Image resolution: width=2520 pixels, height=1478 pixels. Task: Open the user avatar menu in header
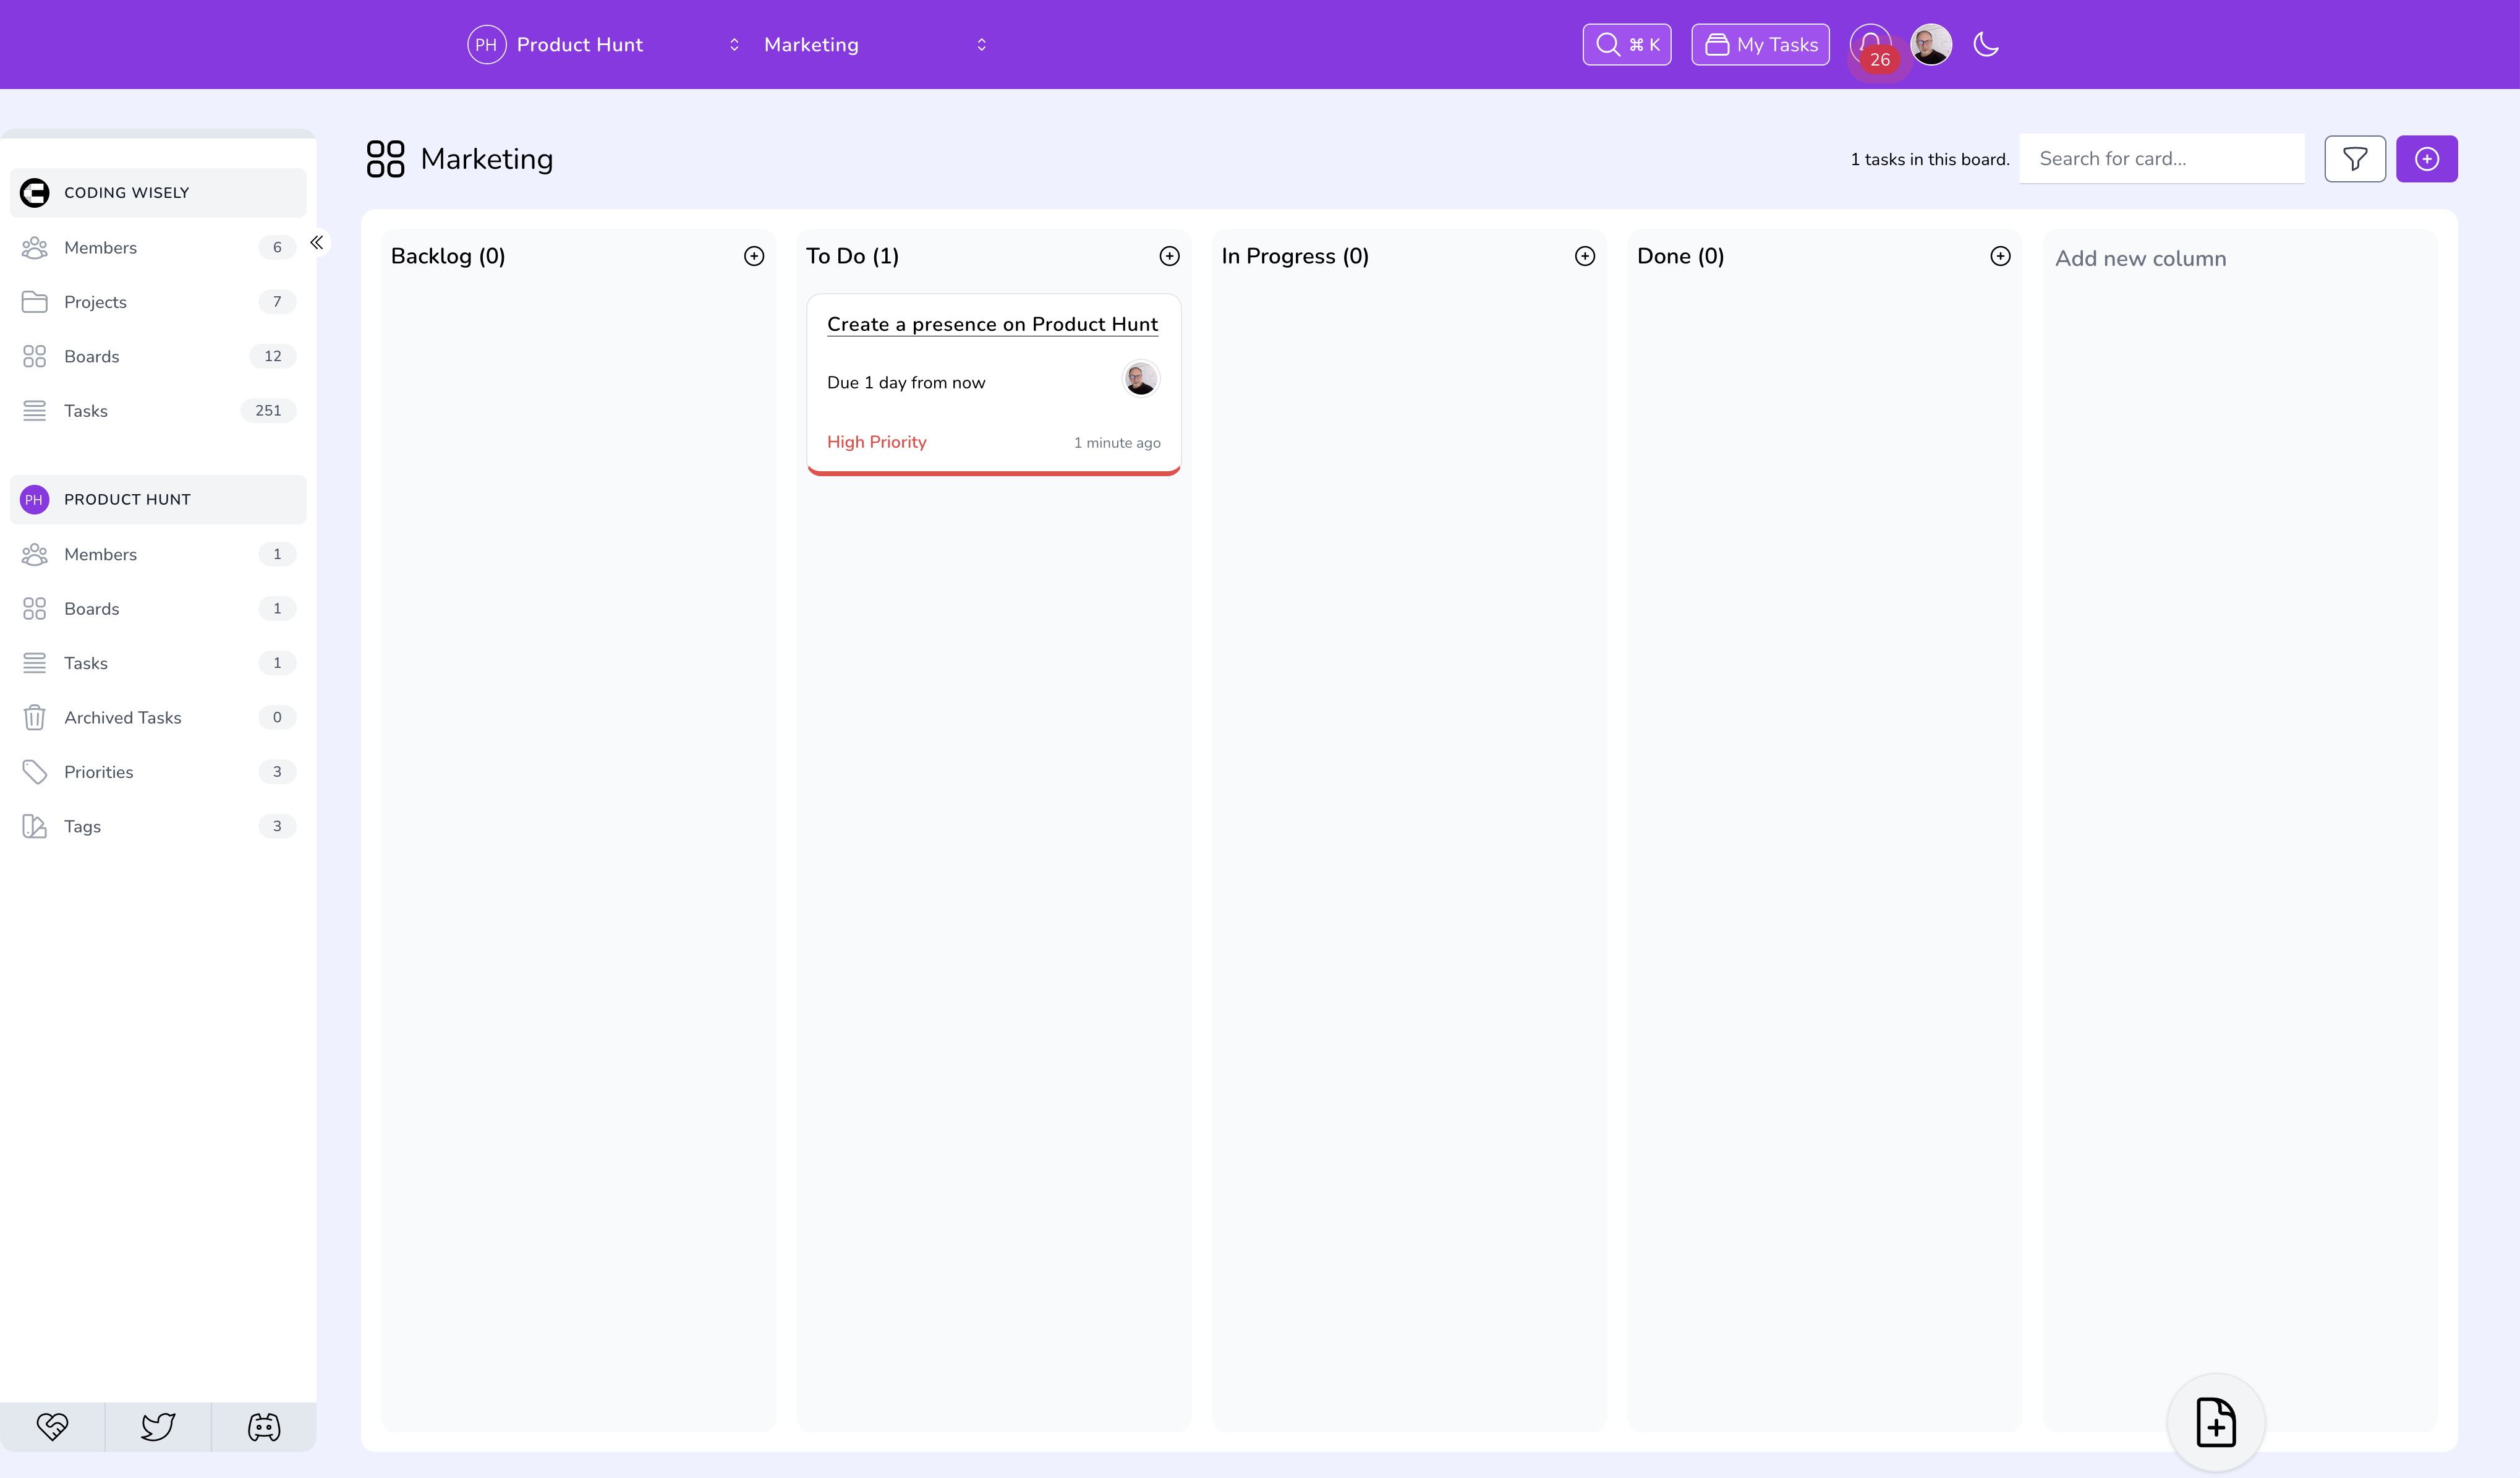(1930, 45)
